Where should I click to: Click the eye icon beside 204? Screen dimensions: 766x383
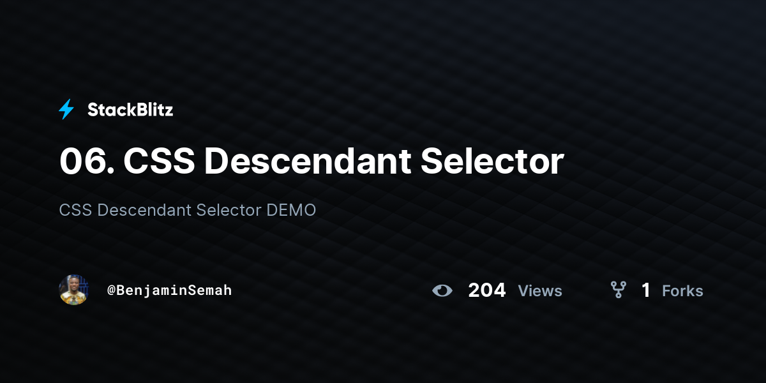point(442,290)
